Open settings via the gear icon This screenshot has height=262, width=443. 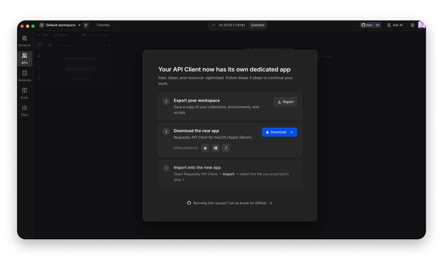coord(412,25)
